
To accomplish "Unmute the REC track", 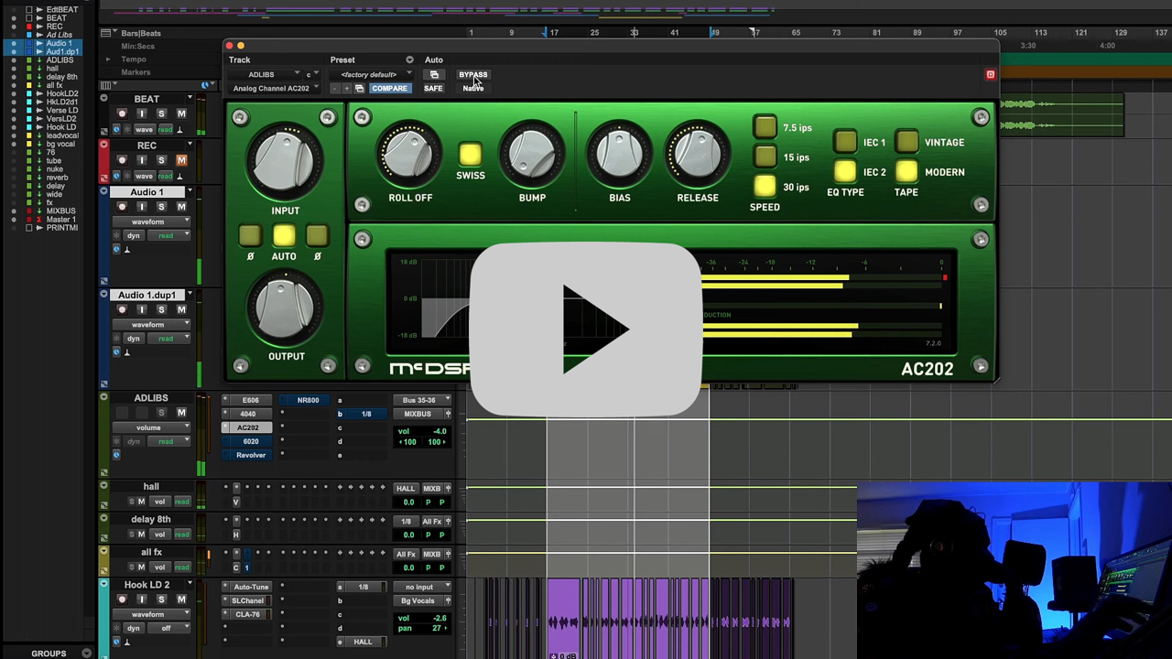I will click(181, 160).
